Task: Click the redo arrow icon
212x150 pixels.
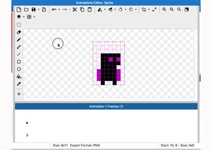Action: (64, 10)
